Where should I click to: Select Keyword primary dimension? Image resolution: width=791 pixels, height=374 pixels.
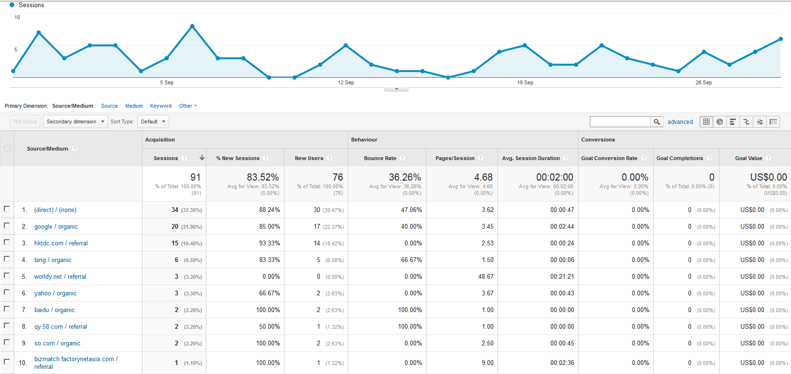click(161, 106)
